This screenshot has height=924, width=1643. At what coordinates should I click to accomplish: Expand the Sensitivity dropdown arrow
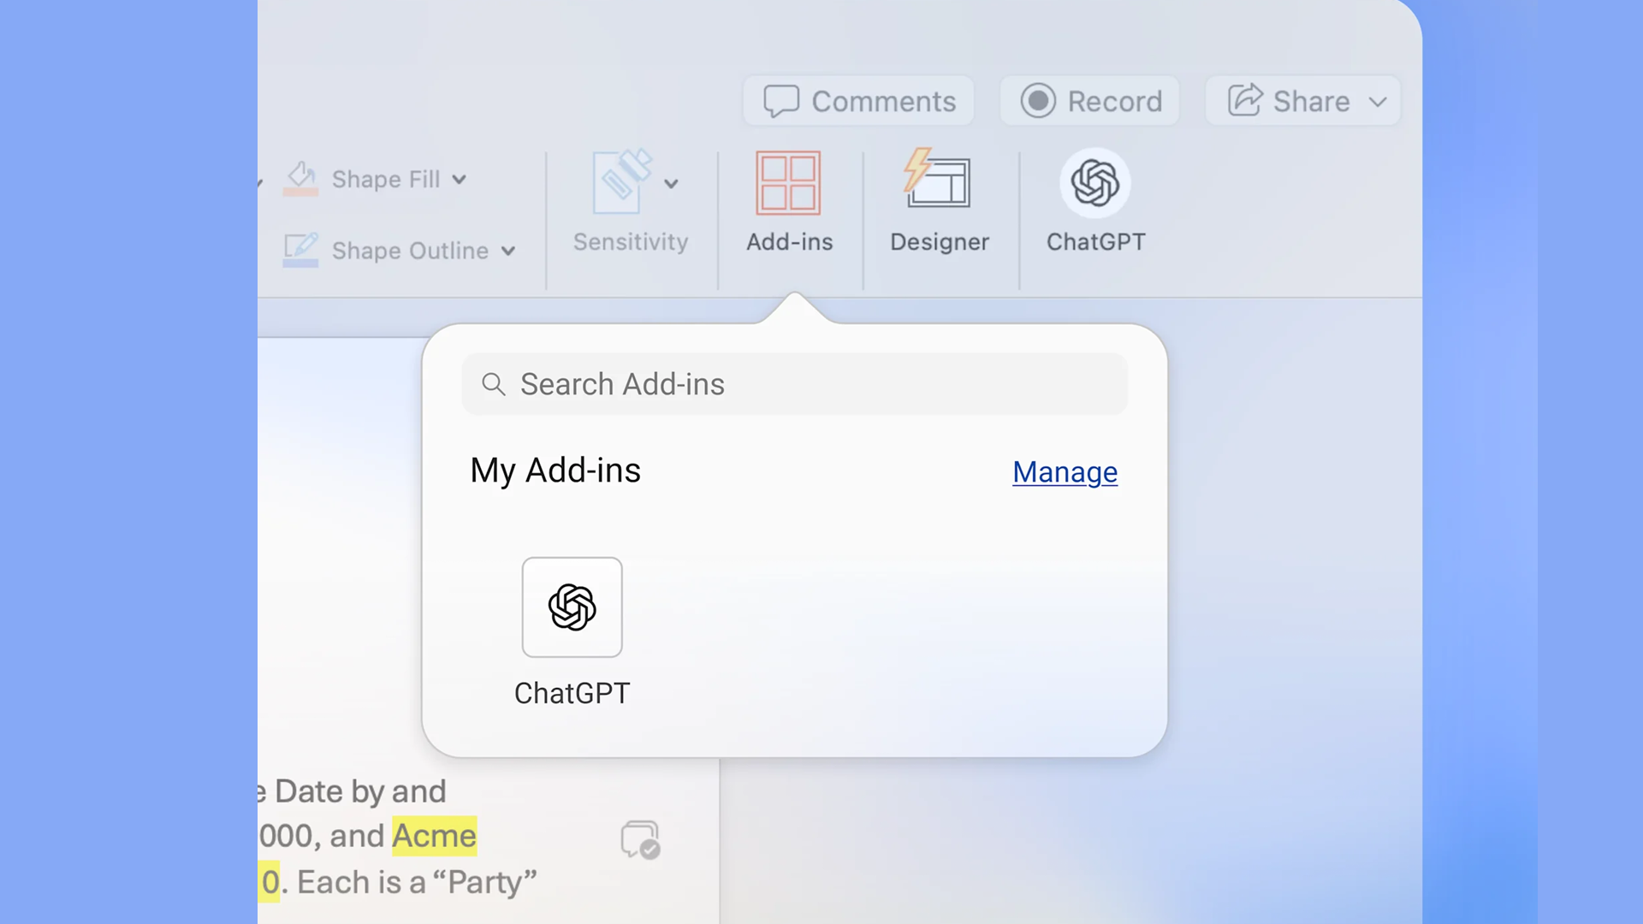pyautogui.click(x=672, y=184)
